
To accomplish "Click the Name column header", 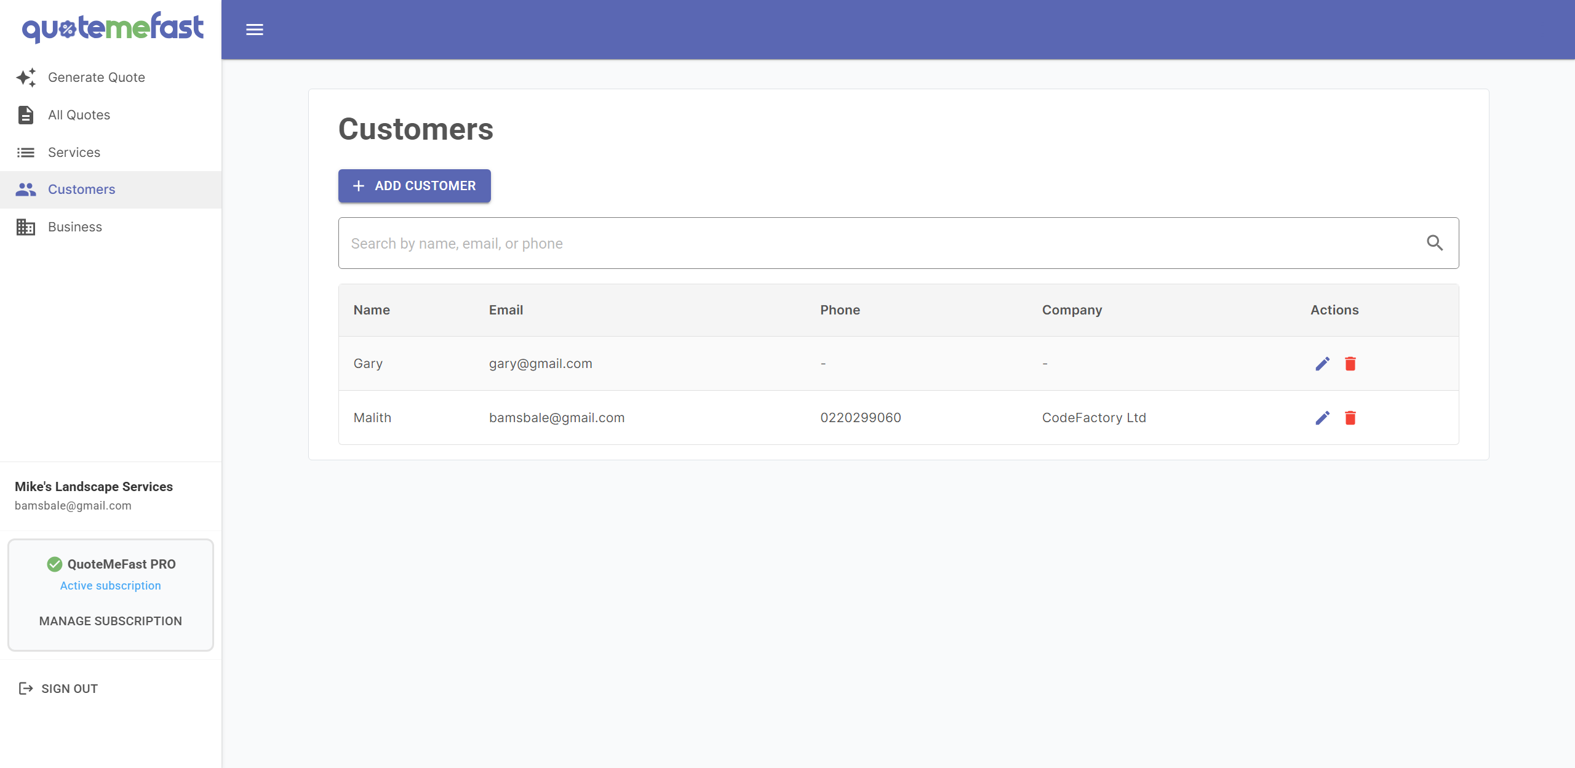I will (372, 310).
